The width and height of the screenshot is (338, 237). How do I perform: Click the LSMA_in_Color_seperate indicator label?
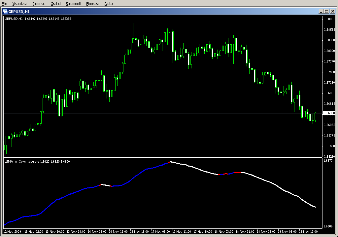[37, 161]
